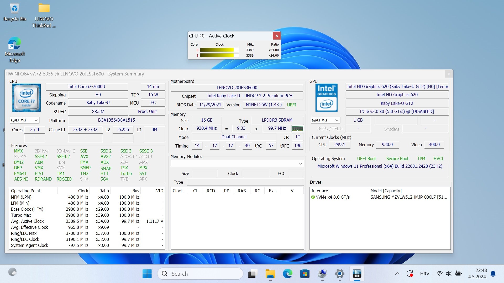This screenshot has height=283, width=504.
Task: Click the LENOVO 20JES3F600 motherboard field
Action: pyautogui.click(x=237, y=88)
